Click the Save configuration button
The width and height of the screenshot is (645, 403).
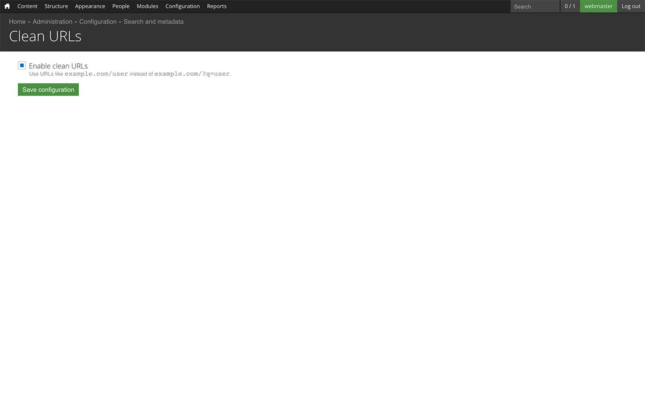pyautogui.click(x=48, y=89)
